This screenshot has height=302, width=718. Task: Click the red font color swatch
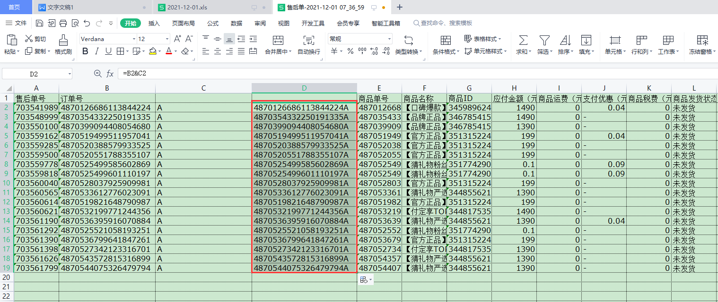pos(169,51)
